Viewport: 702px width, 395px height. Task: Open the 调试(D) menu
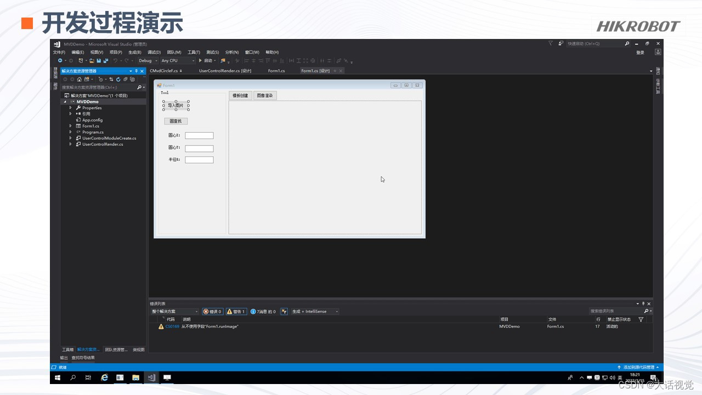coord(154,52)
